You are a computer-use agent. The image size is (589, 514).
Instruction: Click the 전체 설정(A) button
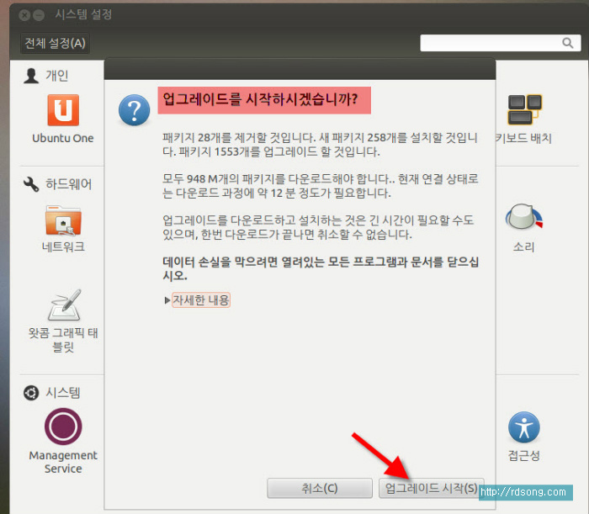pyautogui.click(x=55, y=43)
